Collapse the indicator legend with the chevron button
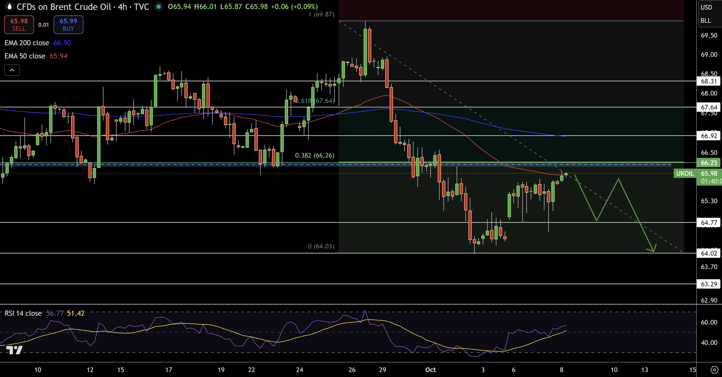 coord(12,70)
